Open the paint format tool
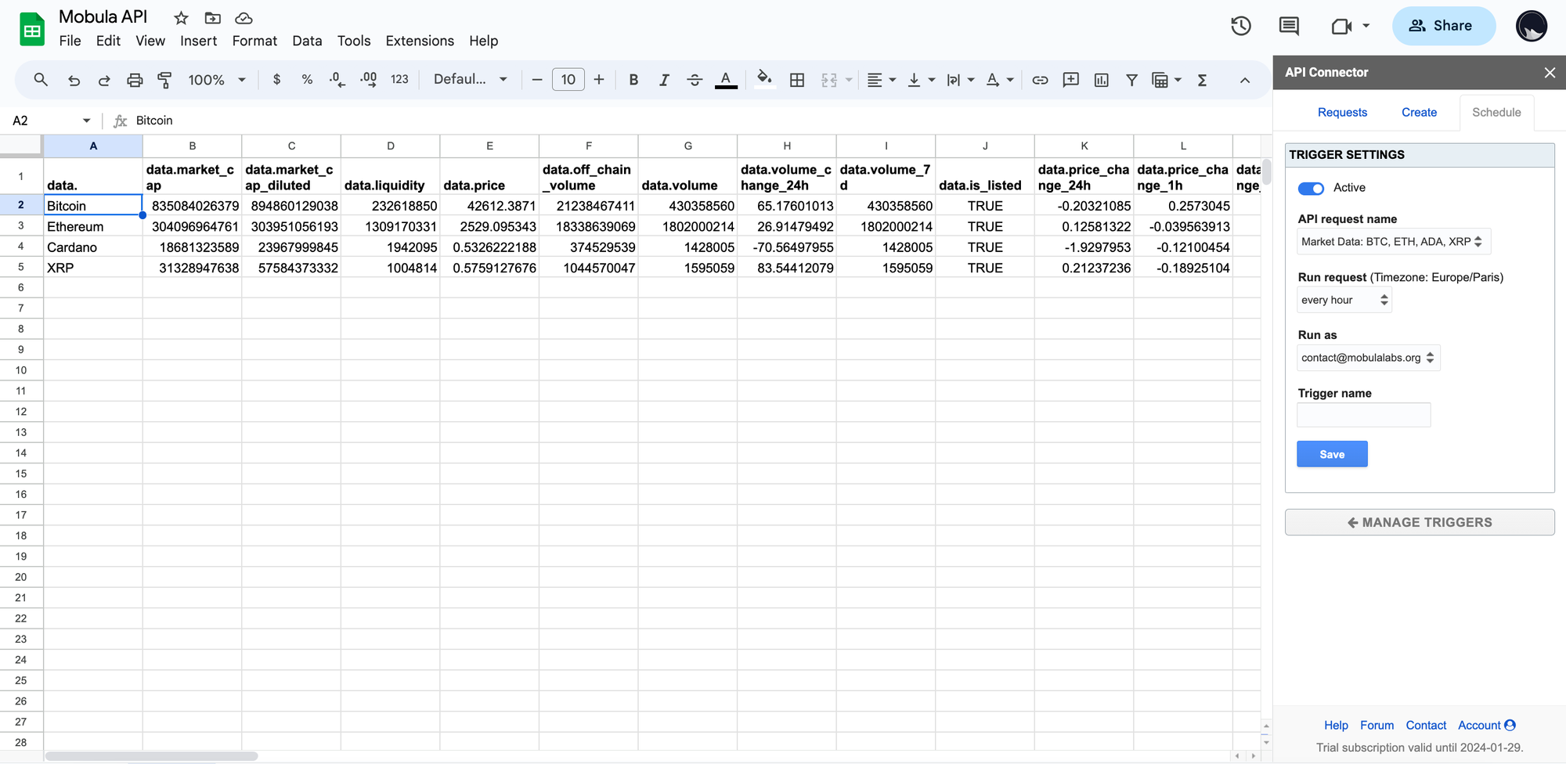Image resolution: width=1566 pixels, height=764 pixels. [x=165, y=79]
